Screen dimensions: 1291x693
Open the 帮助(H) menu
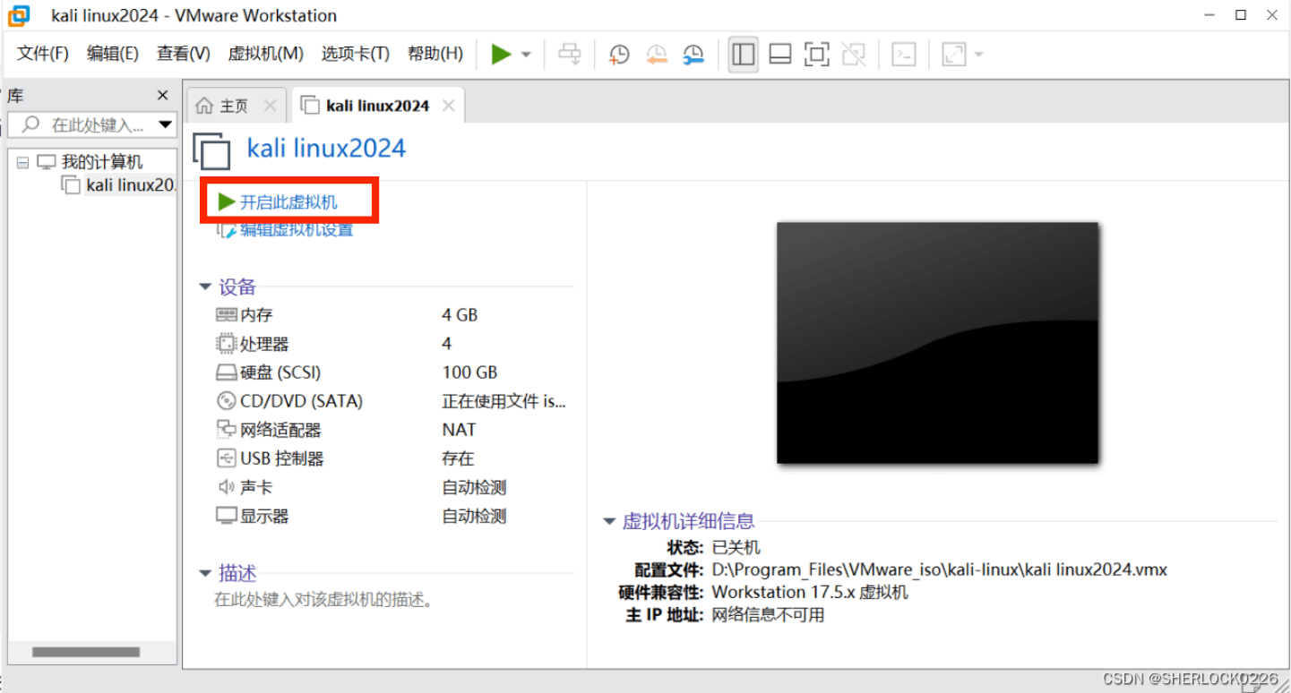point(435,54)
